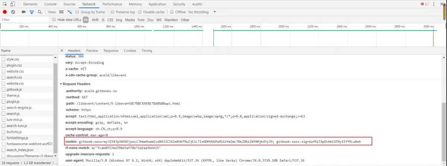Click the file icon beside search-engine.js
Viewport: 447px width, 166px height.
pyautogui.click(x=4, y=107)
